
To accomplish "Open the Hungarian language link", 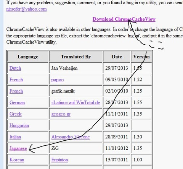I will [x=19, y=125].
